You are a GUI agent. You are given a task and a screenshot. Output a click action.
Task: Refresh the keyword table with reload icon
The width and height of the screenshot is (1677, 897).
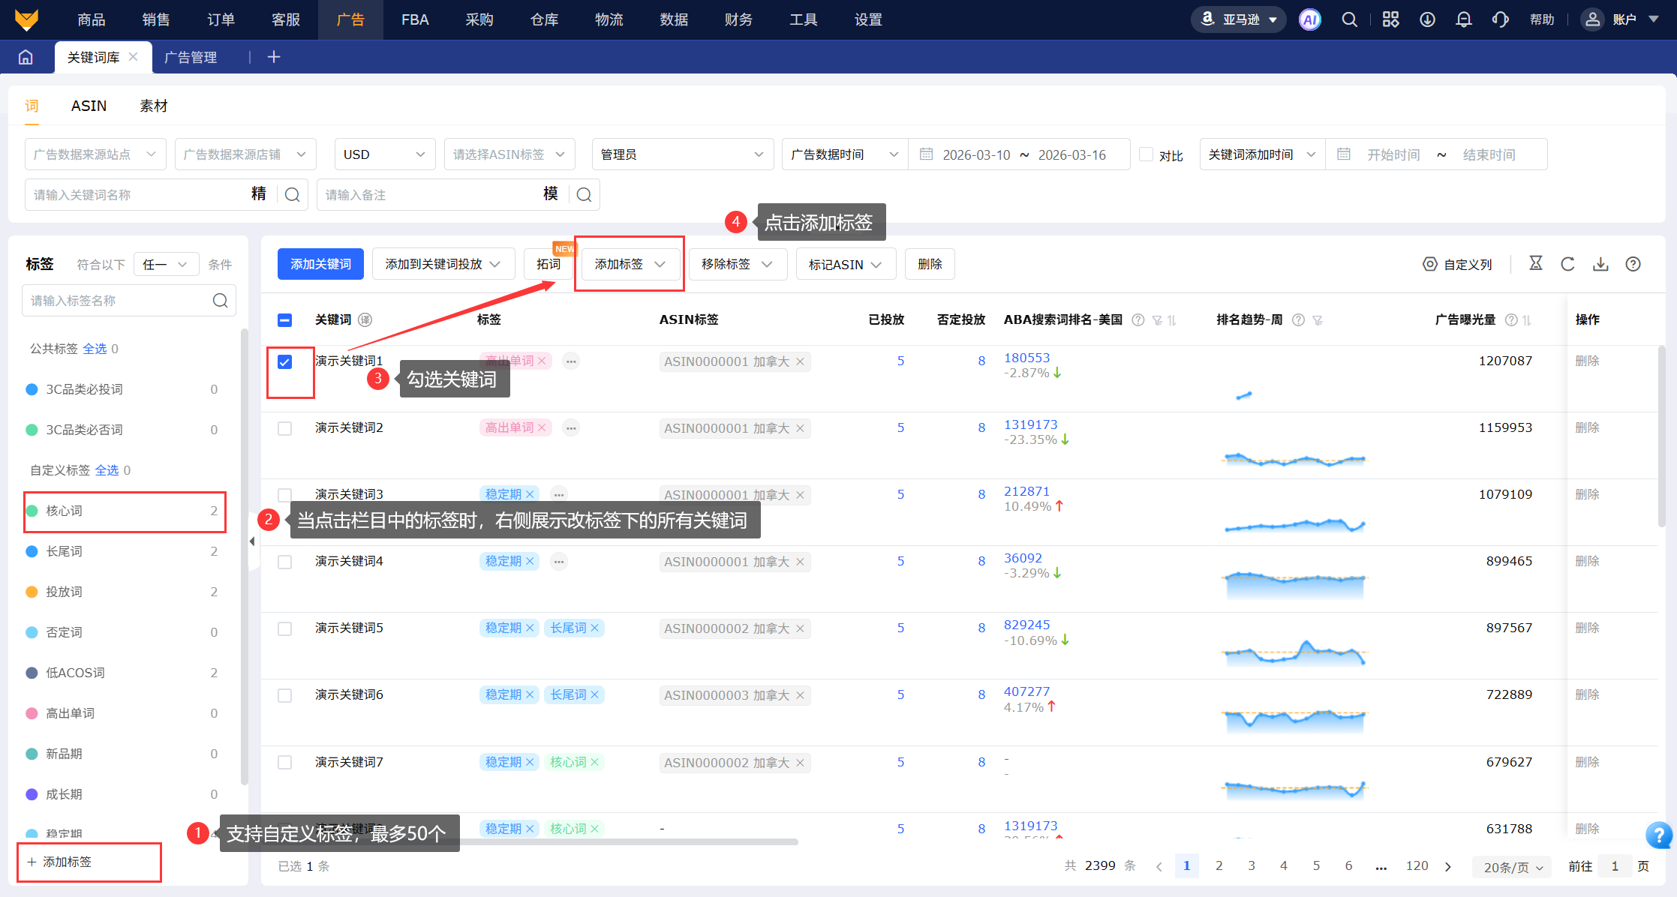click(x=1567, y=264)
